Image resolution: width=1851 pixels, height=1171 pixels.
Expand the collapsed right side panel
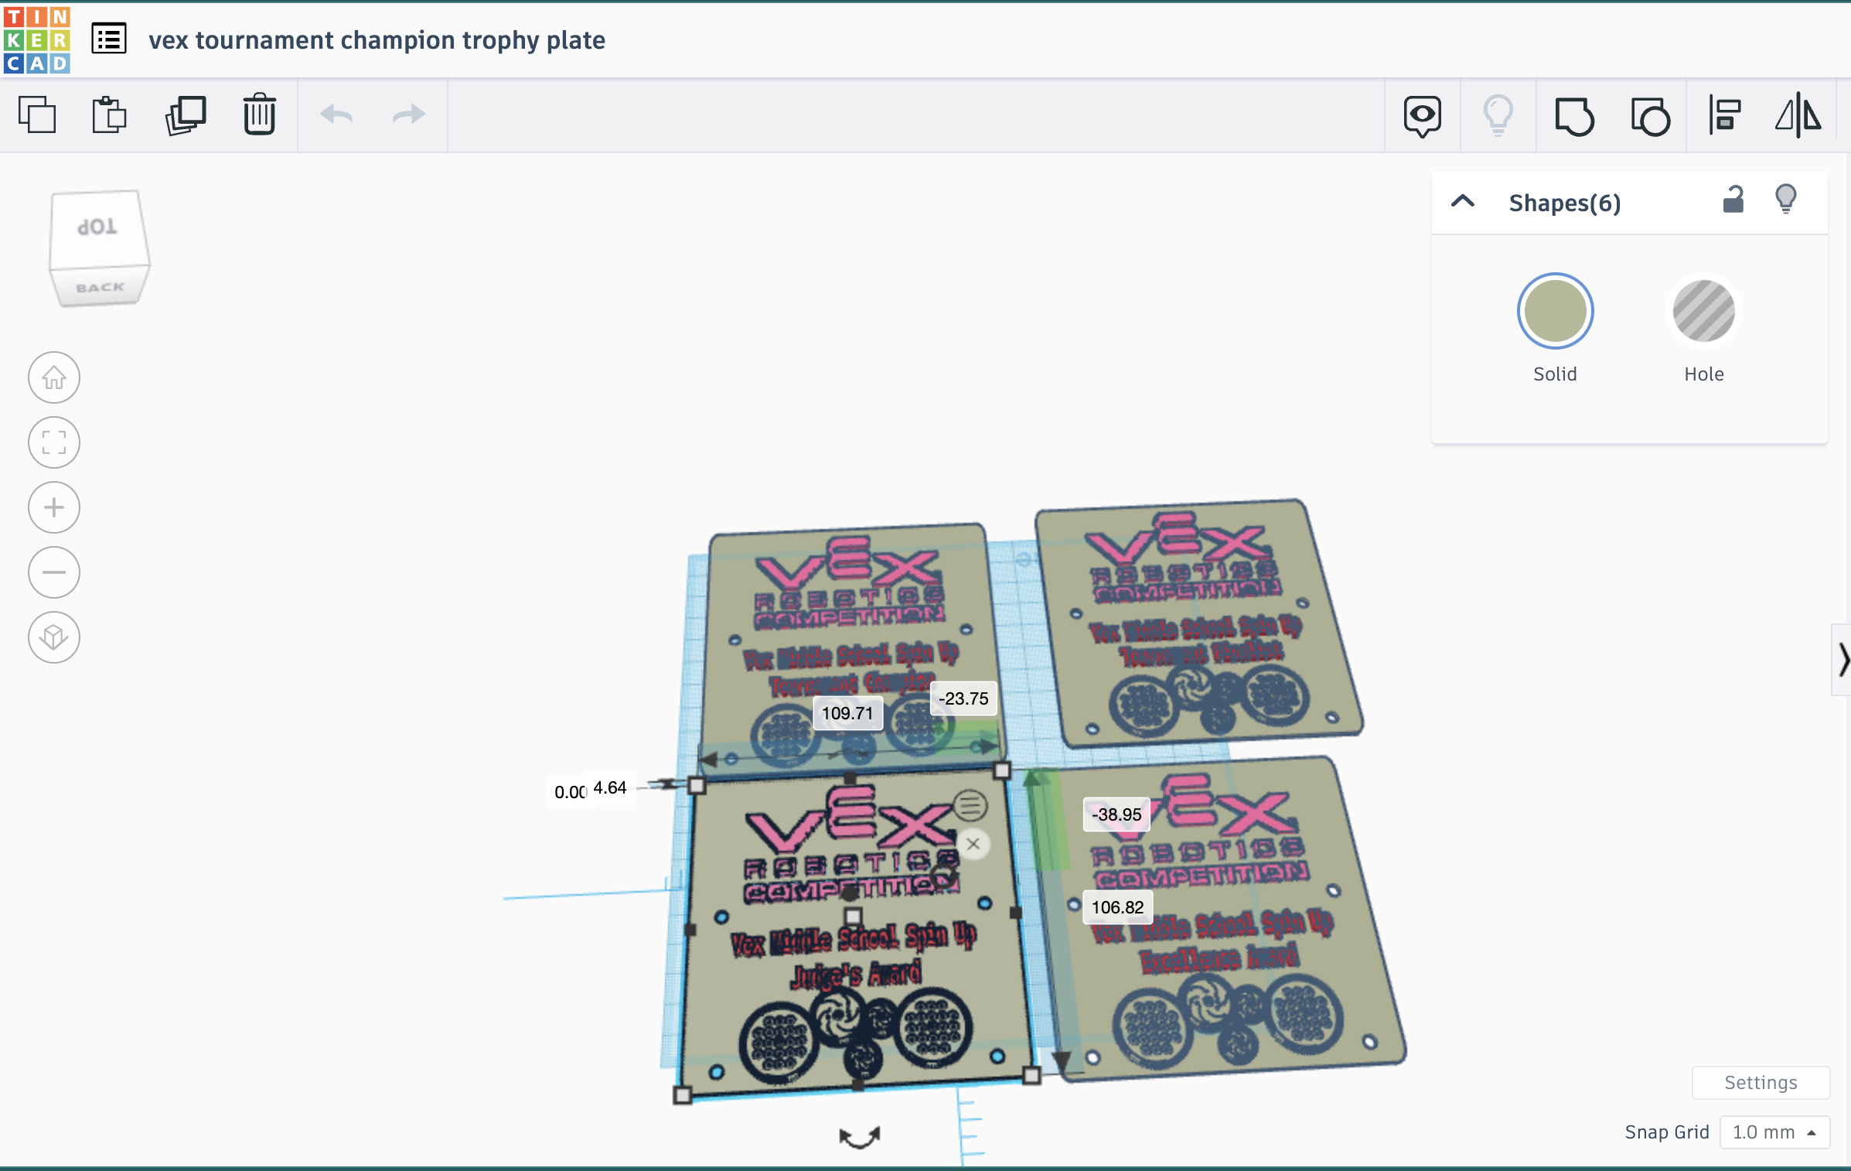[x=1840, y=661]
